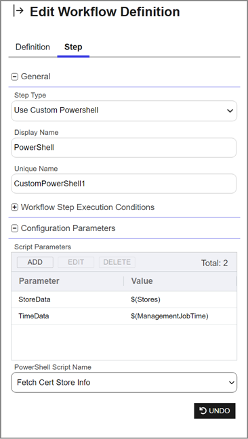Focus the Unique Name input field
The height and width of the screenshot is (439, 248).
[x=124, y=184]
